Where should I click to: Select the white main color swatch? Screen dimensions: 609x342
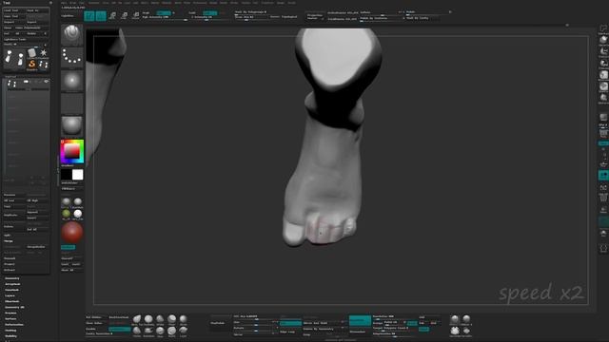point(78,175)
